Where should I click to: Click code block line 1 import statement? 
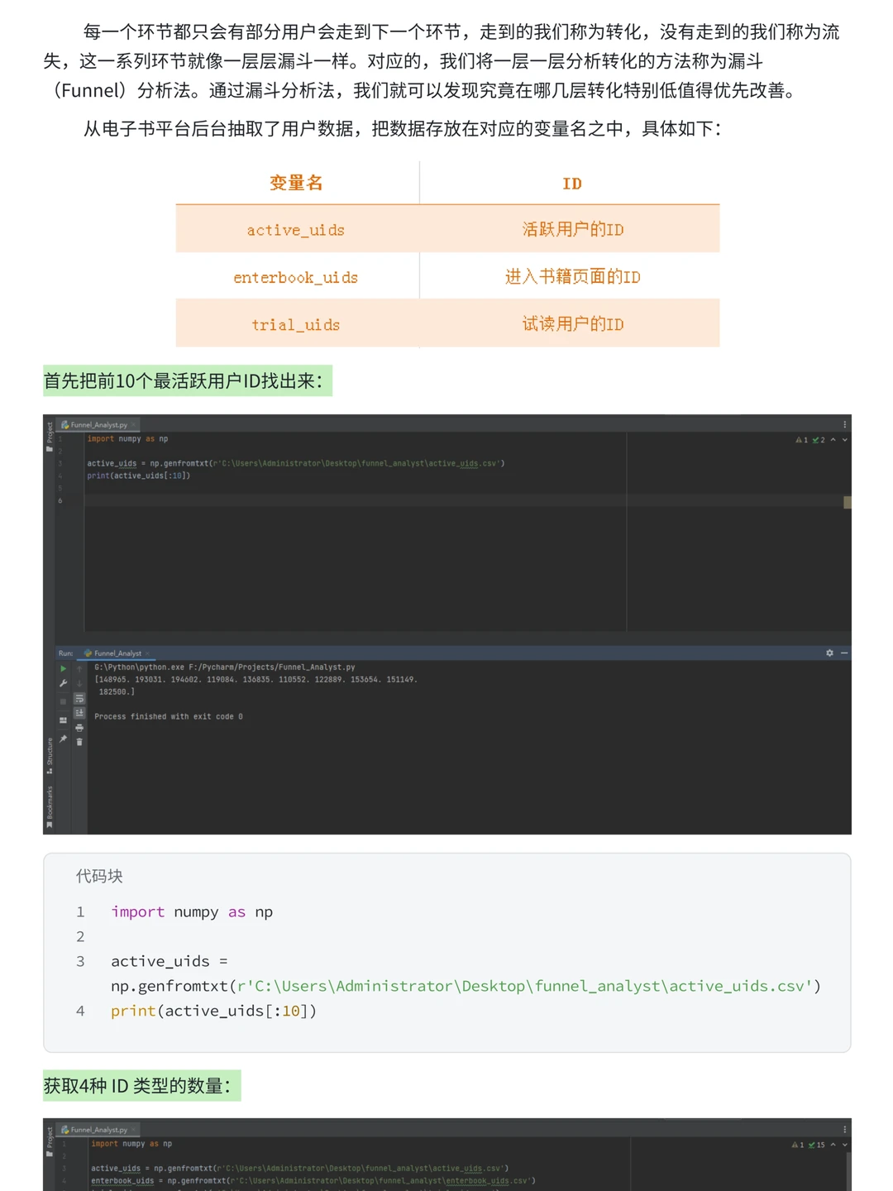[192, 911]
